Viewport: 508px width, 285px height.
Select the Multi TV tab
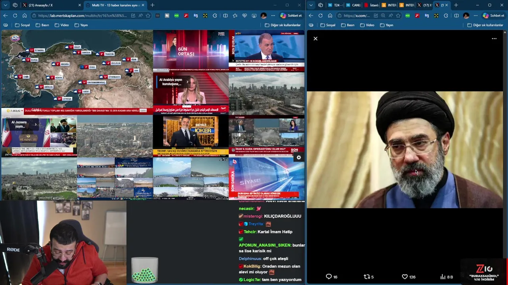[115, 5]
